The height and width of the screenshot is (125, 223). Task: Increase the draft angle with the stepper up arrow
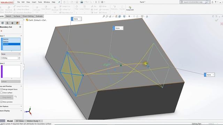pos(20,57)
